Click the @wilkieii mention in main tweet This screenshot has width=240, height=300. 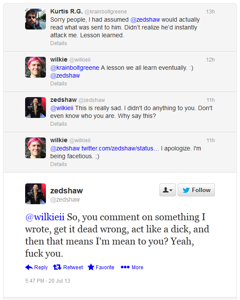coord(45,217)
